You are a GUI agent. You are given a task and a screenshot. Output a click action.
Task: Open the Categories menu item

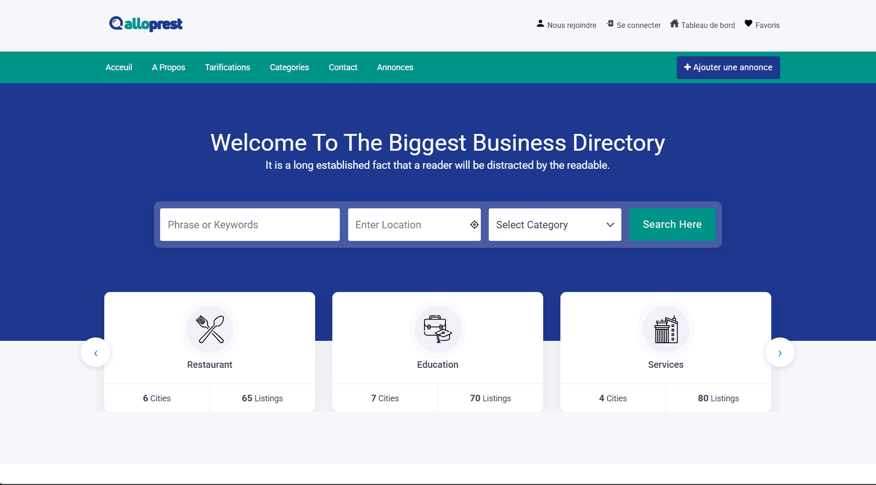coord(290,67)
